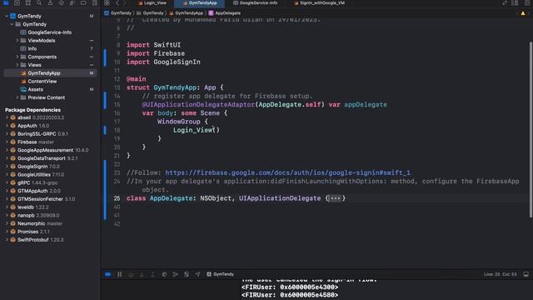Collapse the GymTendy group folder

[12, 24]
